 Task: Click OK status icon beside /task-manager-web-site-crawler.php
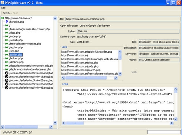pos(7,29)
